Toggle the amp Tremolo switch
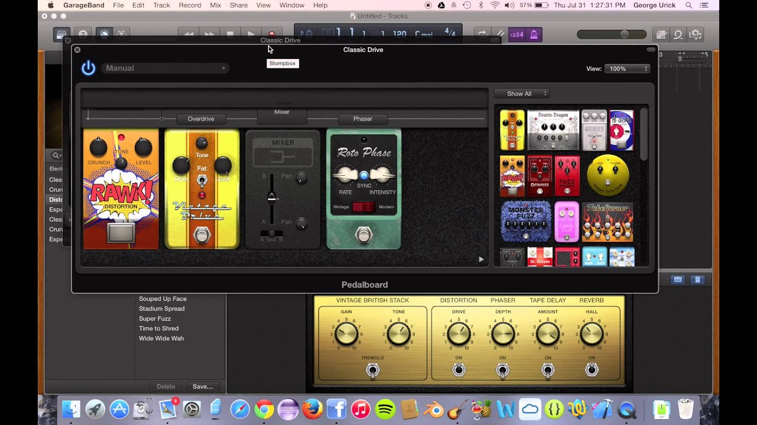The height and width of the screenshot is (425, 757). 372,370
